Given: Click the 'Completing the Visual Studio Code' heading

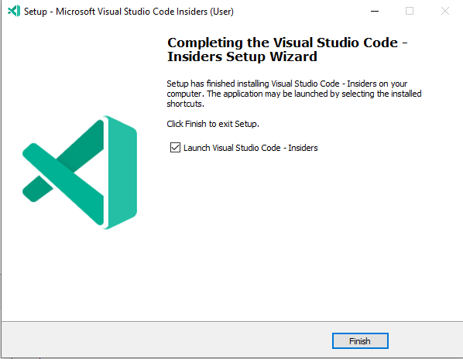Looking at the screenshot, I should tap(287, 50).
